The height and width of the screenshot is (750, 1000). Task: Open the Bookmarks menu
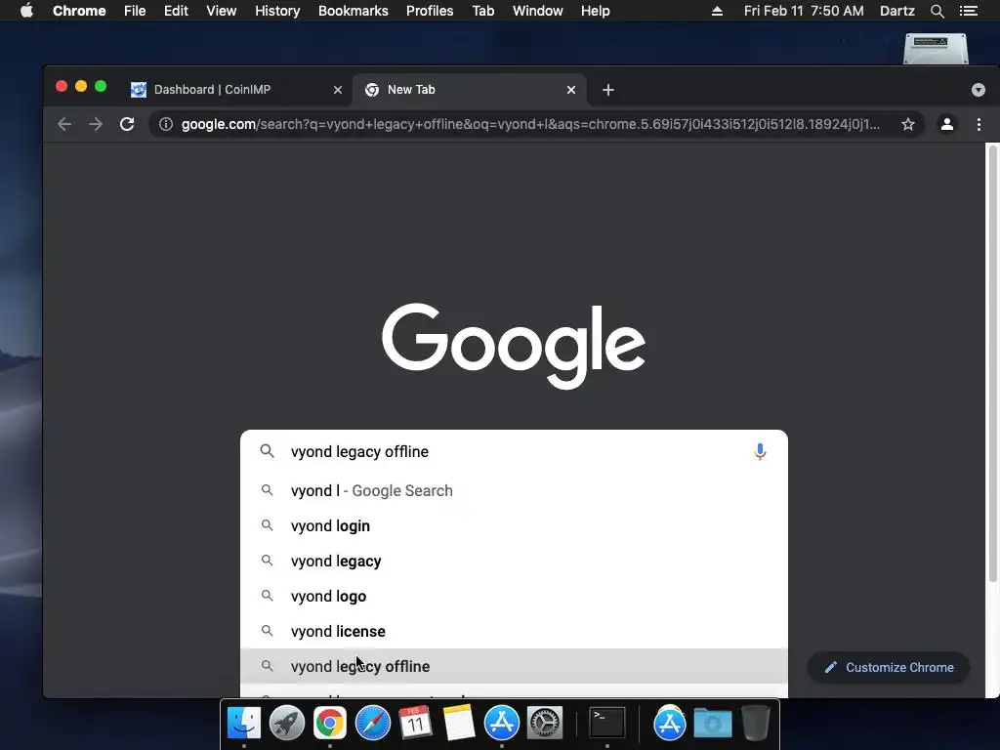pos(354,11)
